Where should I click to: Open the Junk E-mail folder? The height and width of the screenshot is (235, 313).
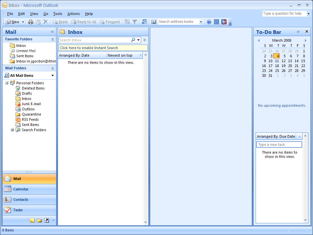(31, 104)
